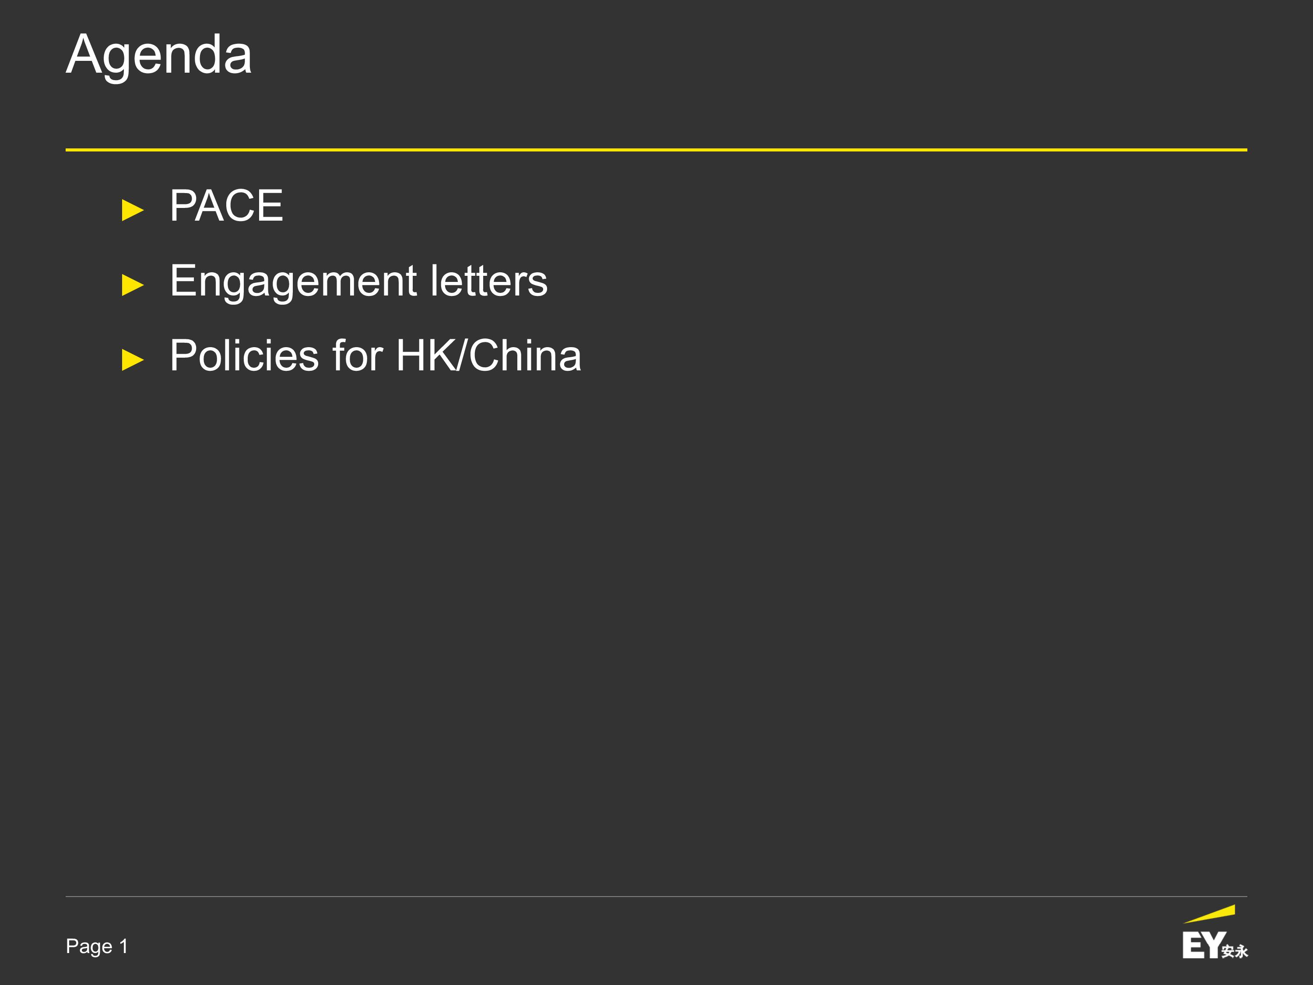1313x985 pixels.
Task: Select the yellow horizontal line under Agenda
Action: tap(656, 150)
